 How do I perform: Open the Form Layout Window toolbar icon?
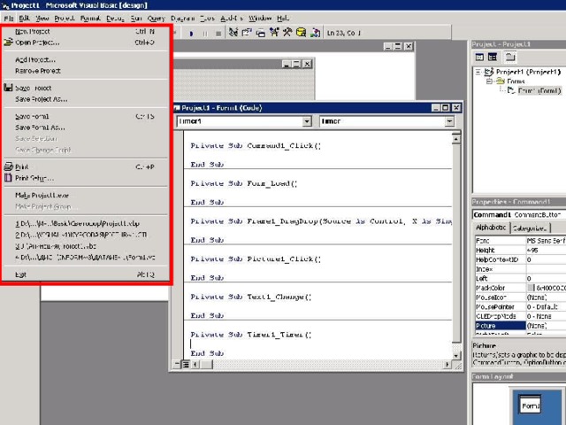(x=260, y=33)
